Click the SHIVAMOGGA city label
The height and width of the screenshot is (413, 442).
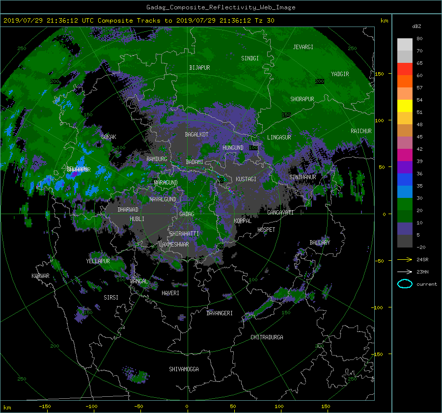[184, 369]
